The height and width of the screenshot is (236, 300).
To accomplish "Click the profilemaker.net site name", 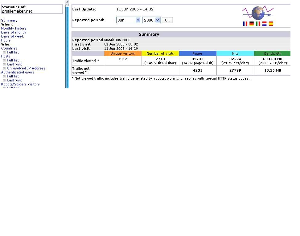I will [x=17, y=11].
